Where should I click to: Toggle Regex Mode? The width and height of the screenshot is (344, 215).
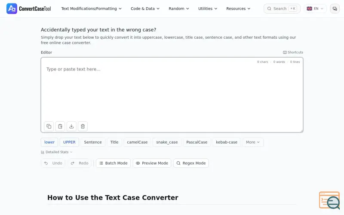point(191,163)
